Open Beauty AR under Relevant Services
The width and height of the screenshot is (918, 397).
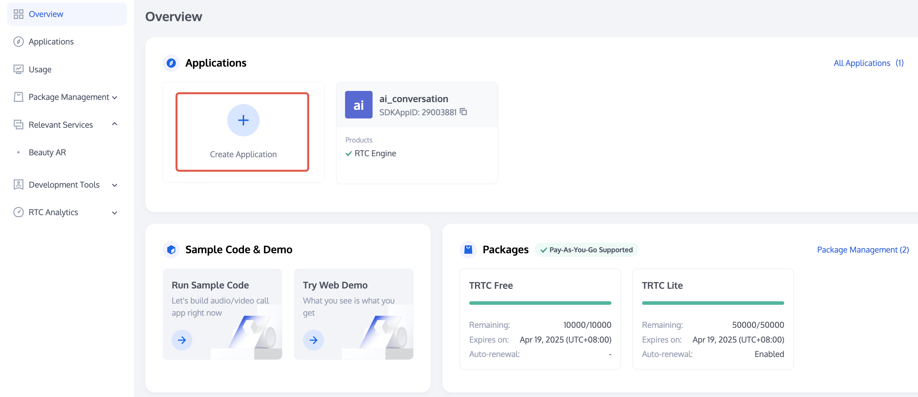coord(47,152)
